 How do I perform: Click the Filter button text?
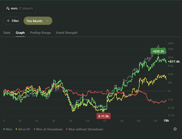point(15,21)
